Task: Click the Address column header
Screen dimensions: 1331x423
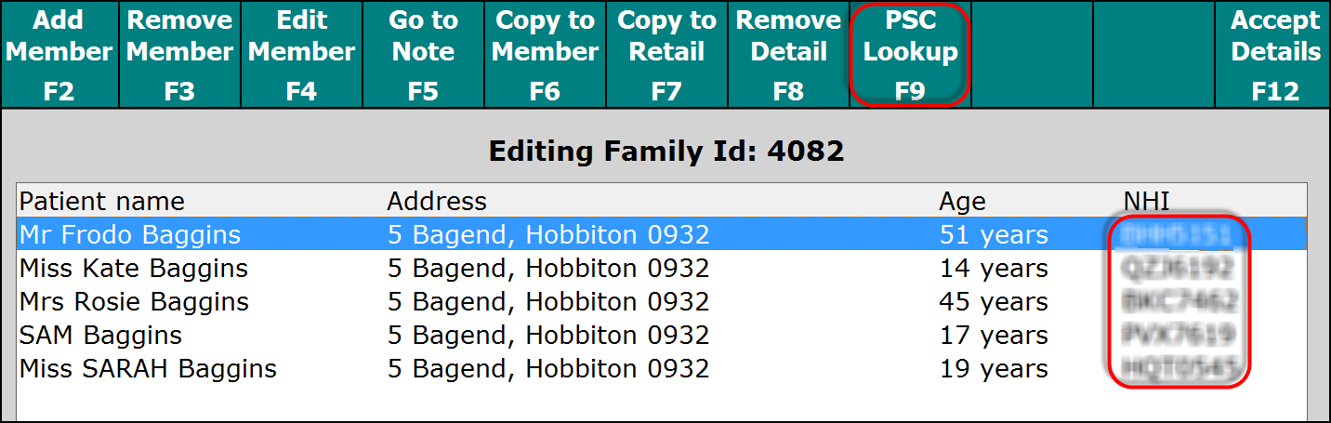Action: (x=437, y=202)
